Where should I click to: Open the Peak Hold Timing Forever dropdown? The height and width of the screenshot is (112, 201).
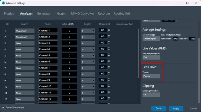(x=151, y=76)
